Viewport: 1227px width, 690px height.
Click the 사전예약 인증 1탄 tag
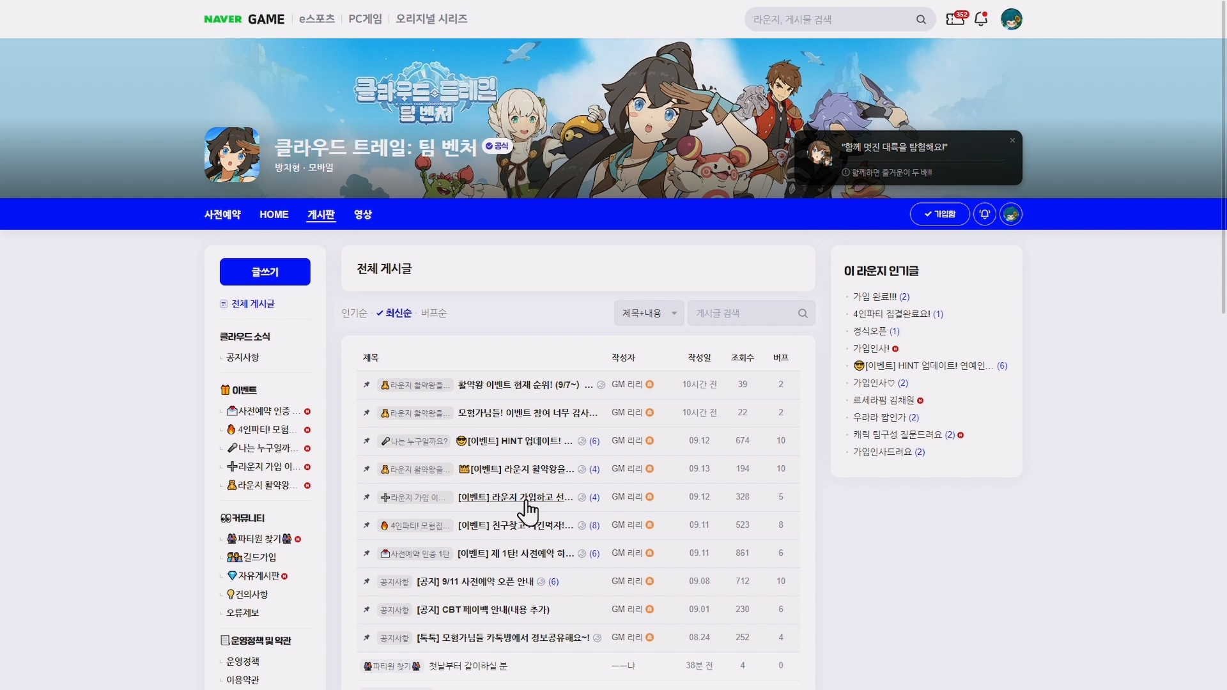point(415,554)
